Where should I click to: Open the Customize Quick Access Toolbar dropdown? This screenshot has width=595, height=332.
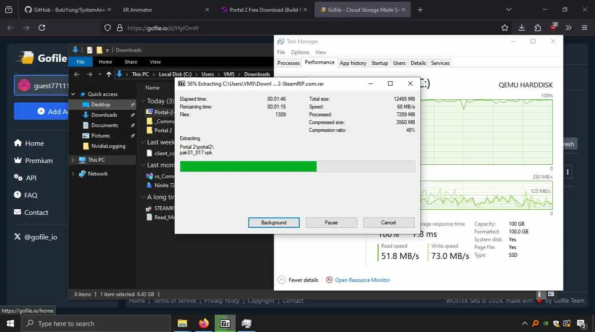click(107, 50)
